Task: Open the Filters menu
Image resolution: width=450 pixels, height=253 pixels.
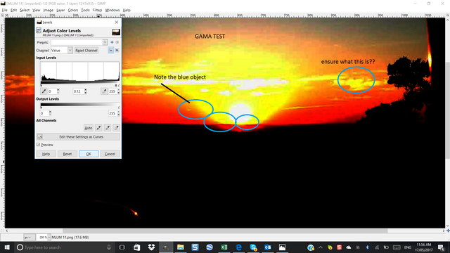Action: pyautogui.click(x=97, y=10)
